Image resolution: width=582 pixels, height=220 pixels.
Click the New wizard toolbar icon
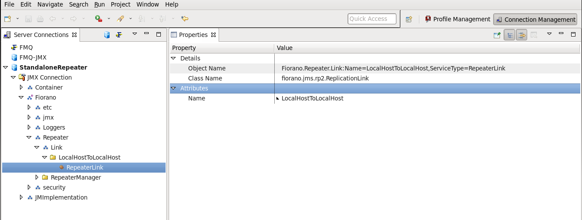click(x=7, y=19)
